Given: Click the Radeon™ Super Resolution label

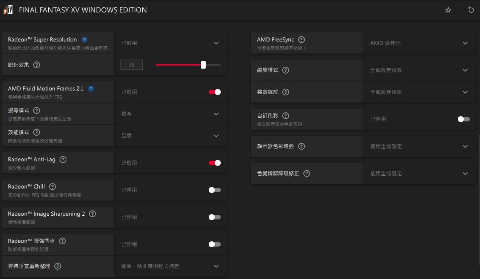Looking at the screenshot, I should [42, 40].
